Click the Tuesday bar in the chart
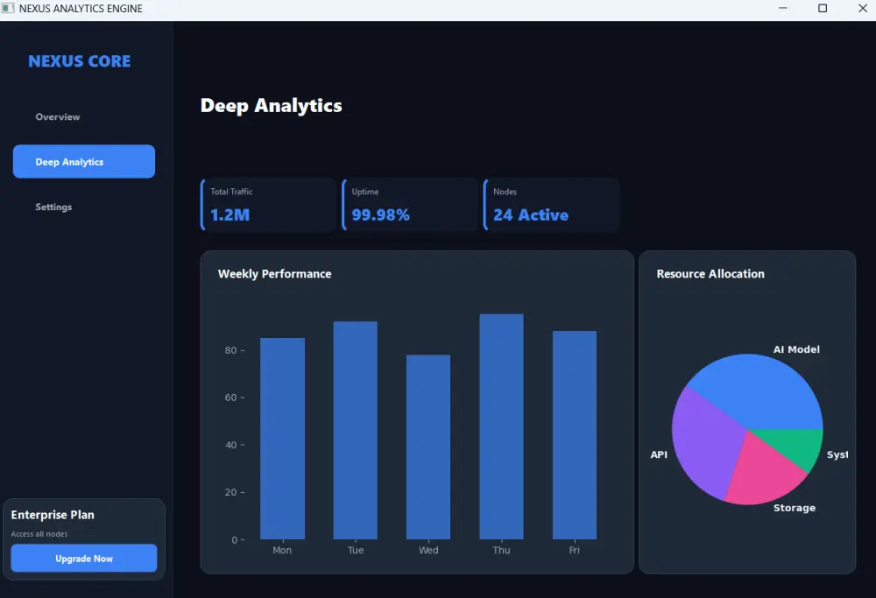Screen dimensions: 876x598 coord(356,430)
